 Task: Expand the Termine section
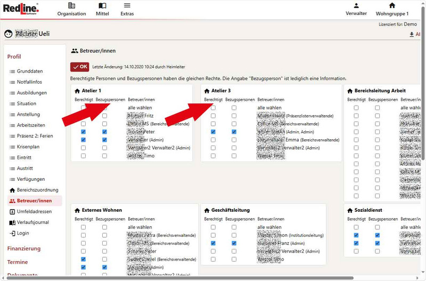click(18, 262)
